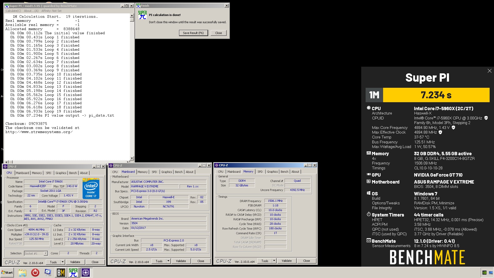Click the Intel Core i7 logo in CPU-Z
The width and height of the screenshot is (494, 278).
91,188
